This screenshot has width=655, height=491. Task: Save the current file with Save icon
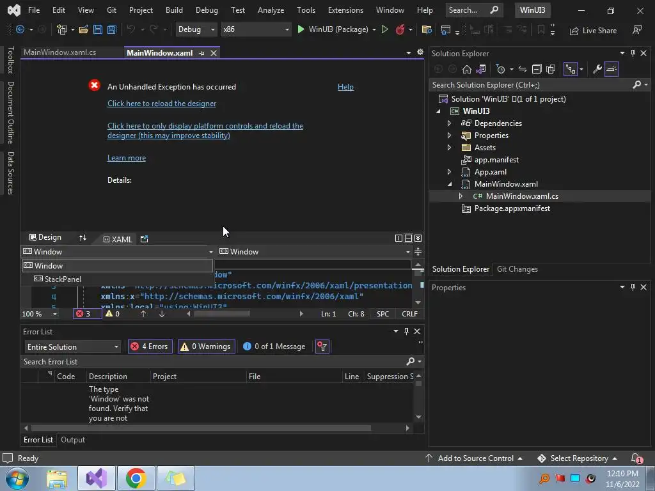point(98,29)
